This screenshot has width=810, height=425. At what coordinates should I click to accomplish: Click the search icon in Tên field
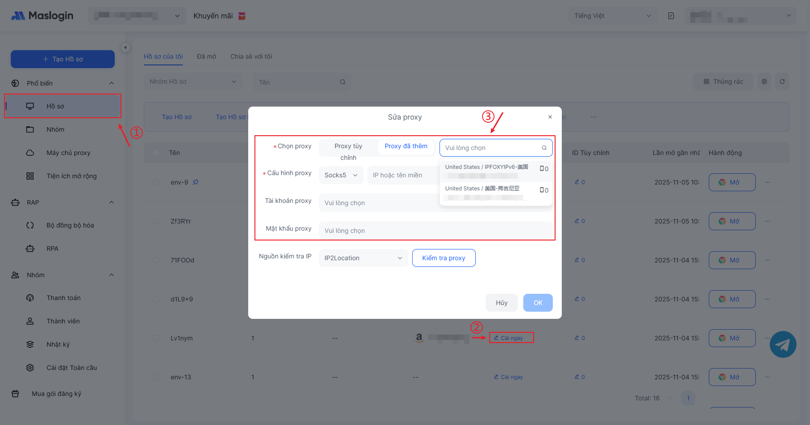click(343, 82)
